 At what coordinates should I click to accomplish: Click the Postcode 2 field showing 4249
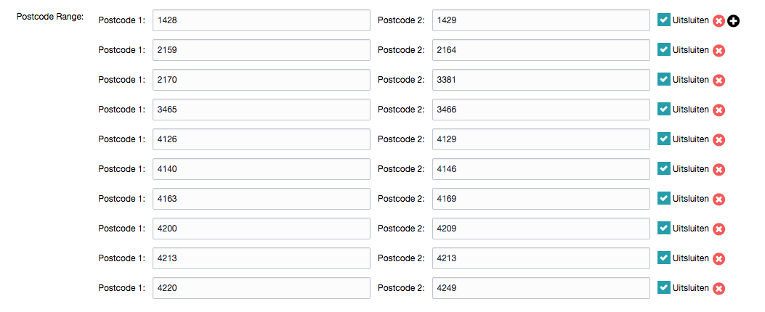coord(541,288)
